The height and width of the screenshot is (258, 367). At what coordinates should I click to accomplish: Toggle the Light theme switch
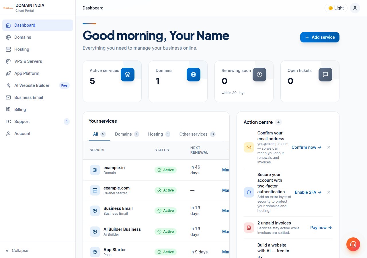[336, 8]
